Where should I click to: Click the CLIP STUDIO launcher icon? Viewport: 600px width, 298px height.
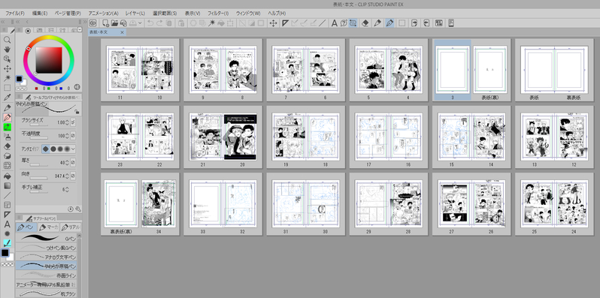pos(93,23)
